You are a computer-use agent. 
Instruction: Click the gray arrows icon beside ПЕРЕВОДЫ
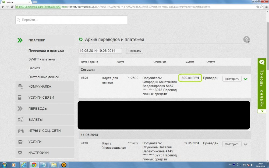(20, 109)
